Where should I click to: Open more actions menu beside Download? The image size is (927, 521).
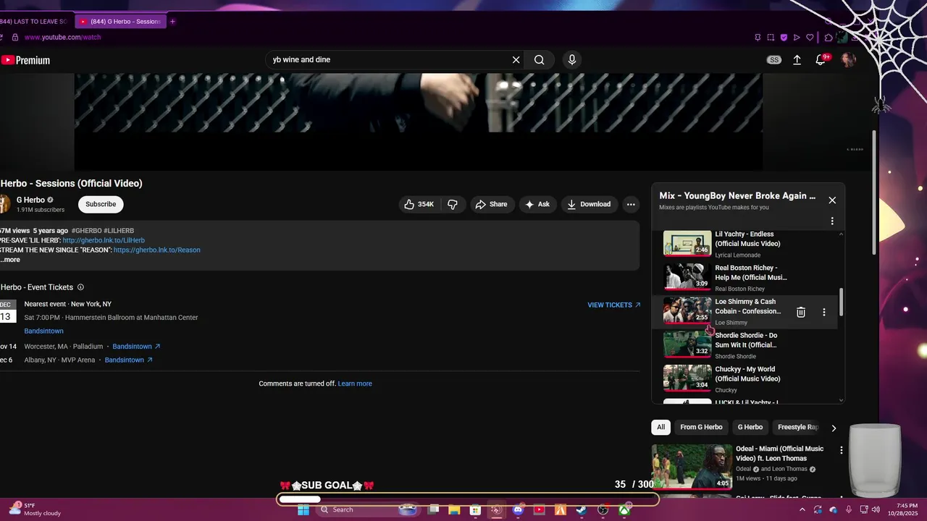point(631,204)
